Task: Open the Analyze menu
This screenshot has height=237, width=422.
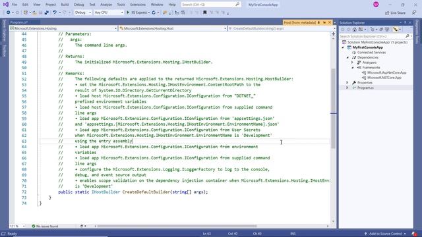Action: pos(106,5)
